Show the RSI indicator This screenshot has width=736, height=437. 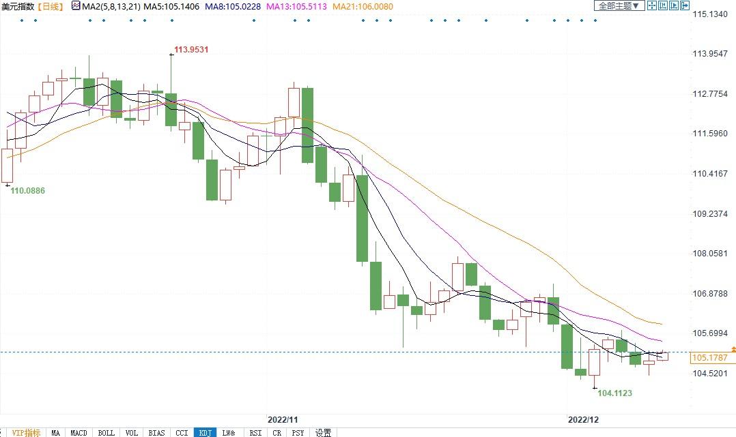tap(255, 432)
